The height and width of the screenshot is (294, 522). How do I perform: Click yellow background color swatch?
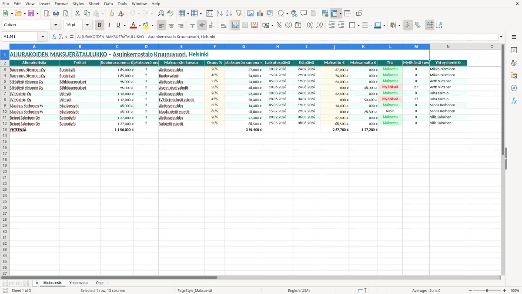tap(146, 25)
